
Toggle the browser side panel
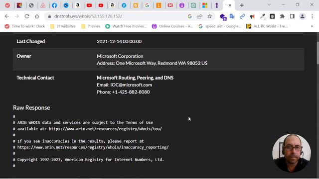[292, 16]
